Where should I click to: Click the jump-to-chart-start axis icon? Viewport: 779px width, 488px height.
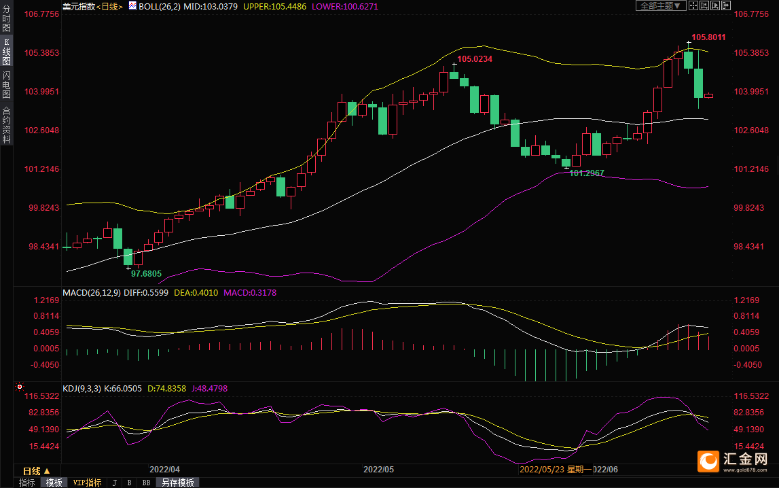tap(704, 6)
